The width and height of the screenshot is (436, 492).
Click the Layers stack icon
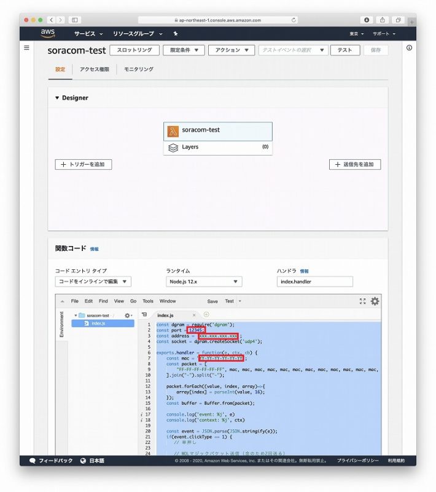[x=173, y=148]
